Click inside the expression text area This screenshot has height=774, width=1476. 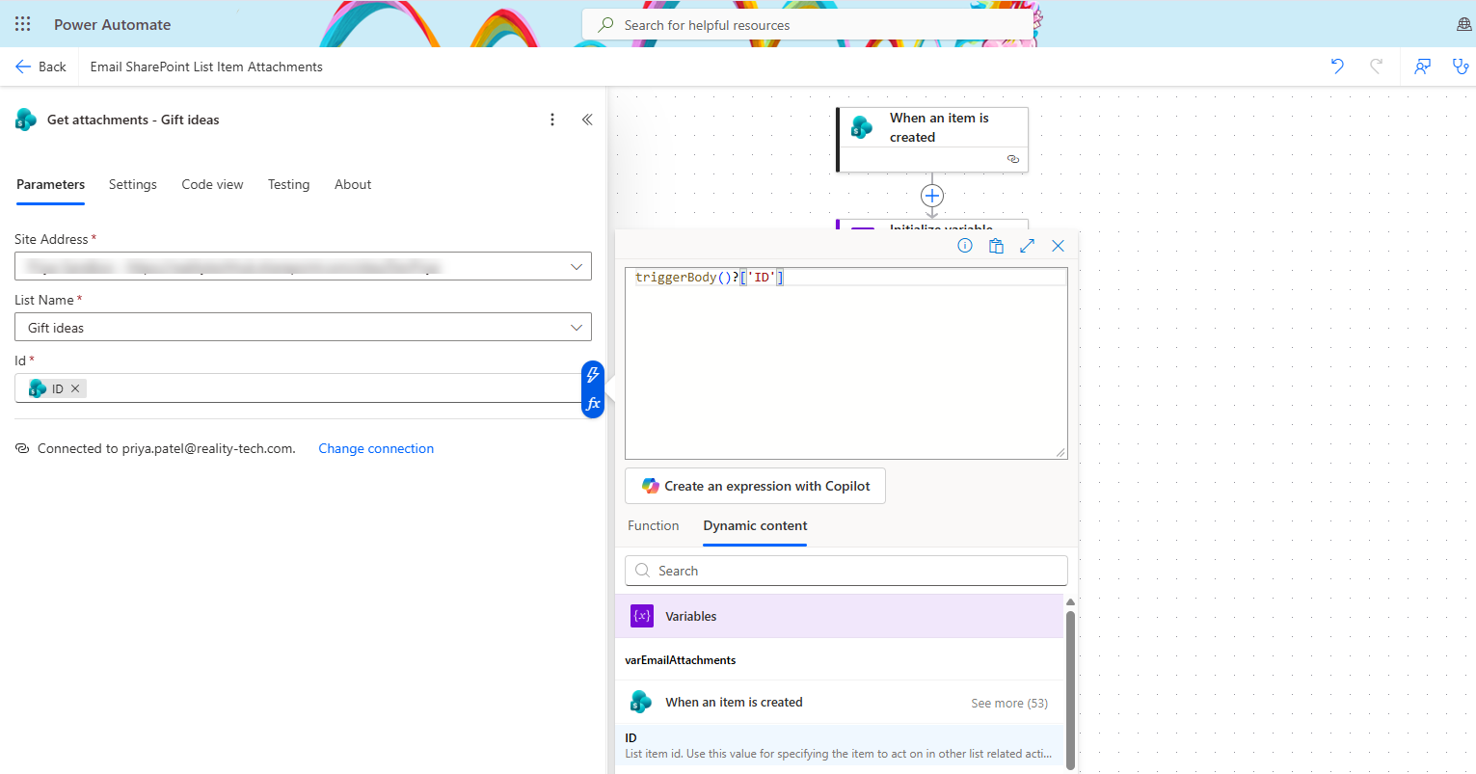pos(846,362)
